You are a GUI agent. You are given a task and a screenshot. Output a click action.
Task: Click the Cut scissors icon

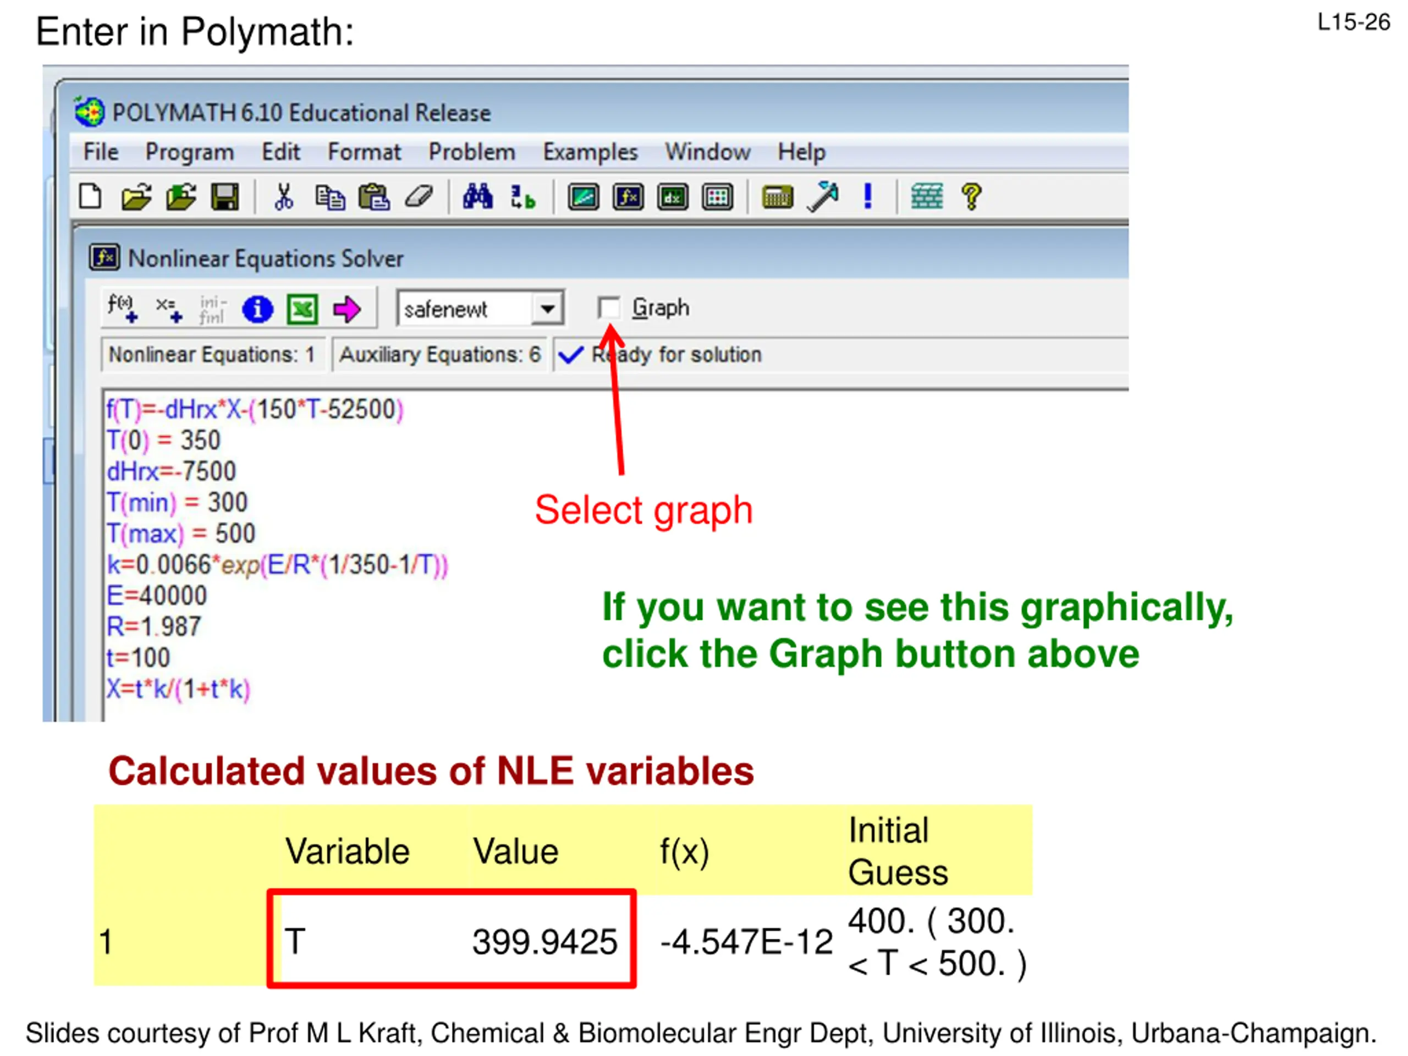tap(284, 197)
